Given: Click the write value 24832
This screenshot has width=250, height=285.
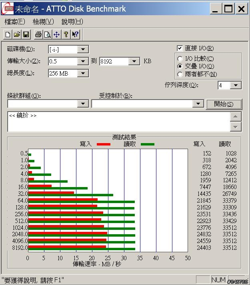Looking at the screenshot, I should coord(204,234).
